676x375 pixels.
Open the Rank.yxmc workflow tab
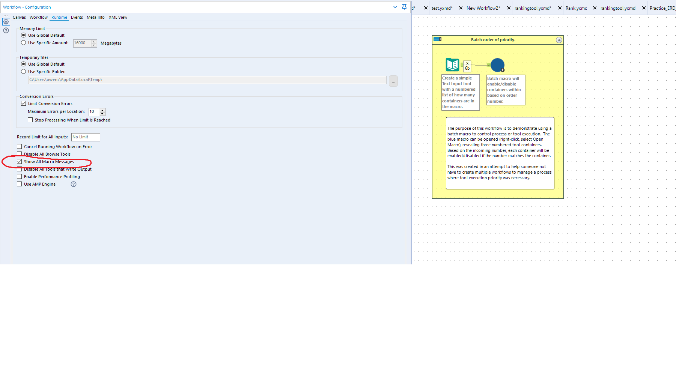(x=577, y=8)
